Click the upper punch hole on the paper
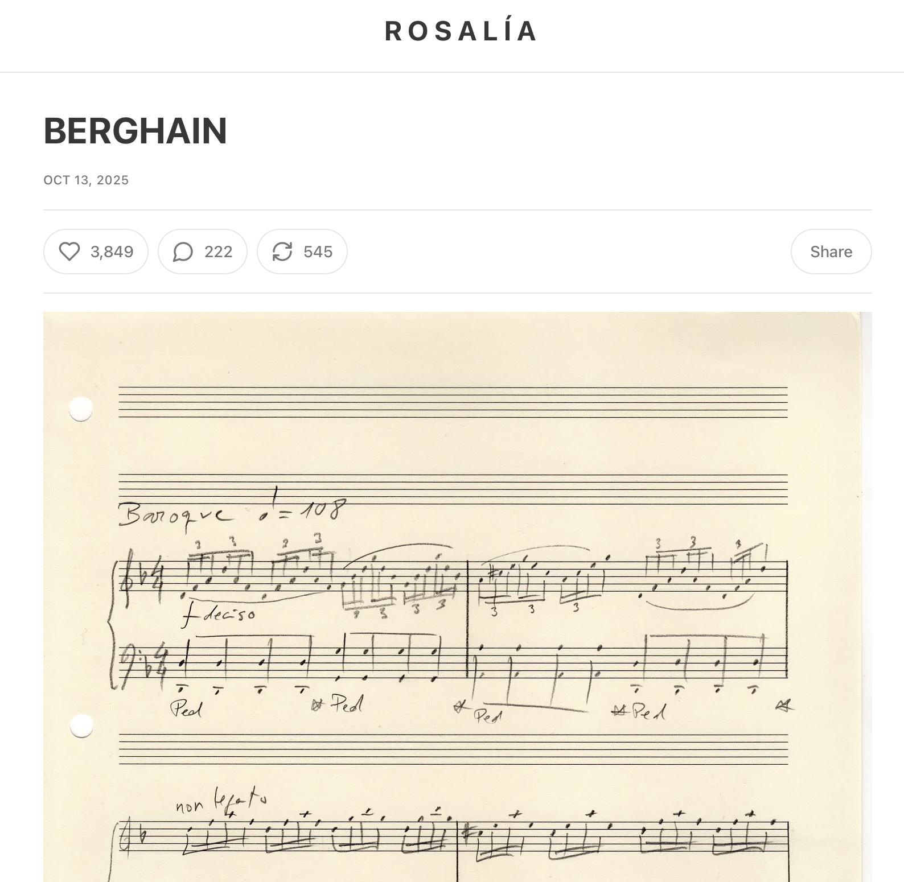The image size is (904, 882). 81,409
